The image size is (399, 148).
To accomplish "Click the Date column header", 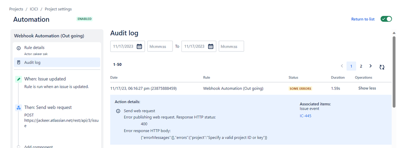I will click(x=114, y=77).
